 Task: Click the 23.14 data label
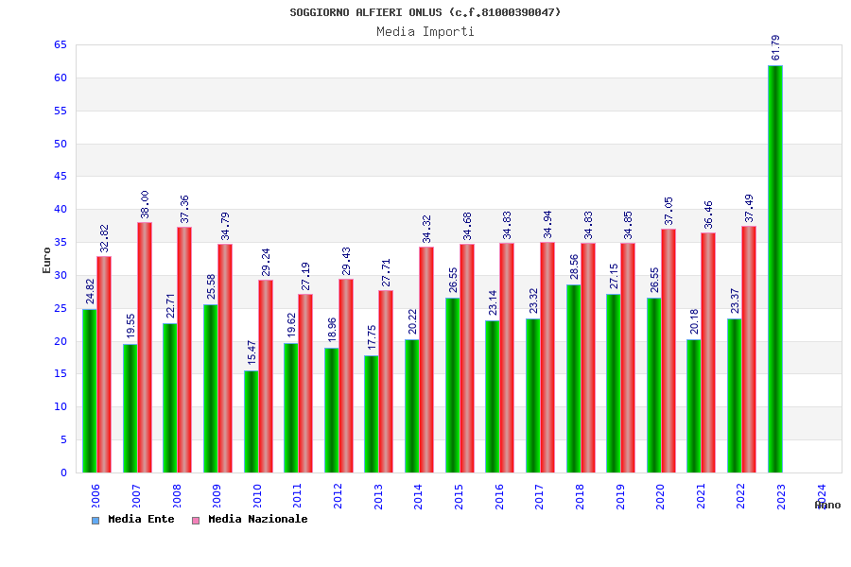point(493,302)
